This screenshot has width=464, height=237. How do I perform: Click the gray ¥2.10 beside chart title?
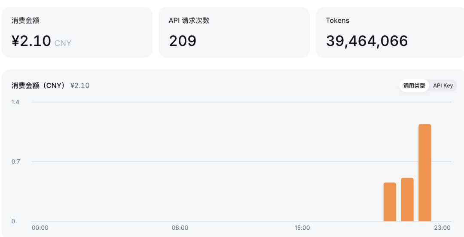click(x=80, y=85)
